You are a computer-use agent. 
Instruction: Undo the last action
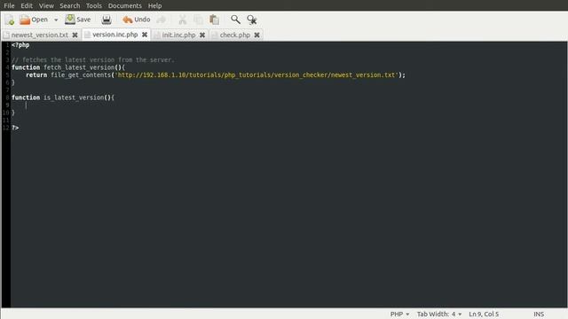coord(136,19)
